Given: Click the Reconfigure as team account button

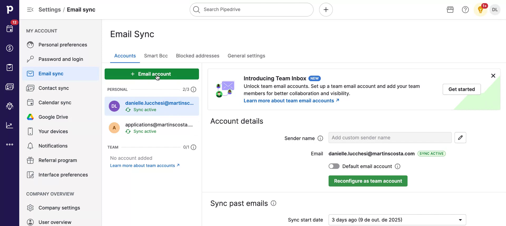Looking at the screenshot, I should (368, 181).
